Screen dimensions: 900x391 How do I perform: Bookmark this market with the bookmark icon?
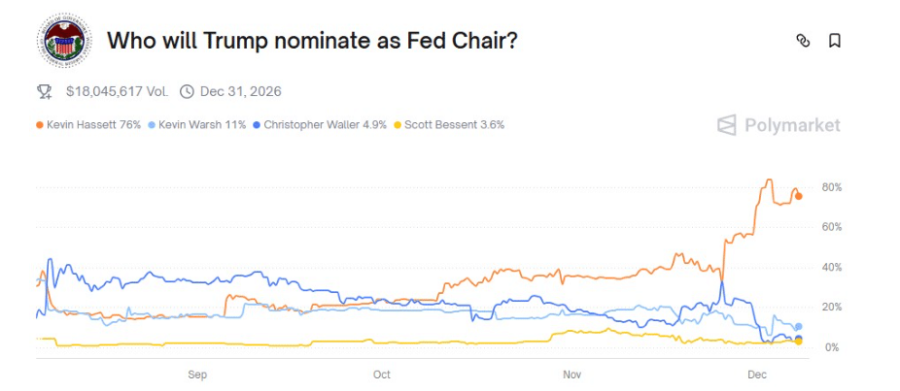(x=834, y=41)
